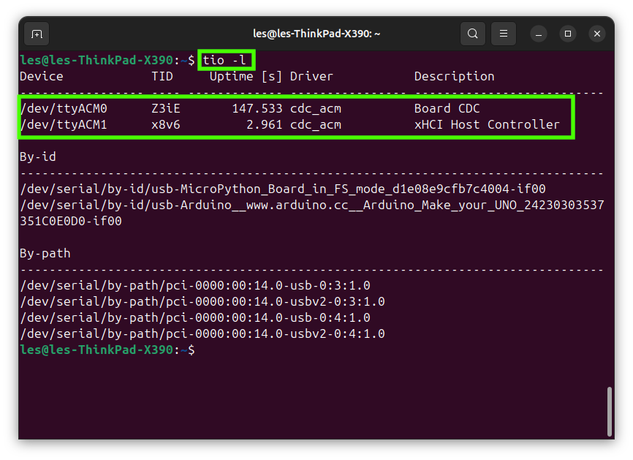The width and height of the screenshot is (633, 460).
Task: Click the Board CDC description
Action: (x=447, y=108)
